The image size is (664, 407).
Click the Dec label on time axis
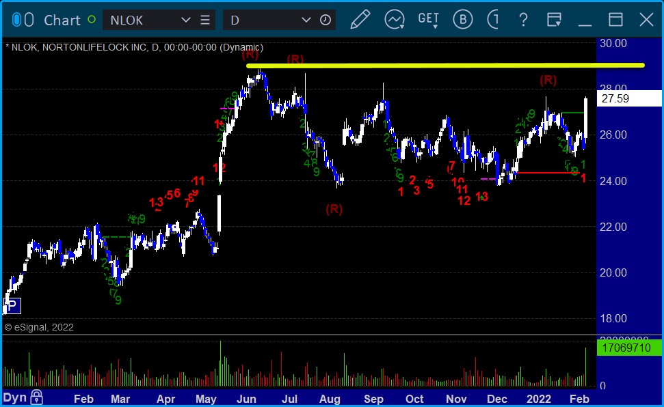(496, 399)
